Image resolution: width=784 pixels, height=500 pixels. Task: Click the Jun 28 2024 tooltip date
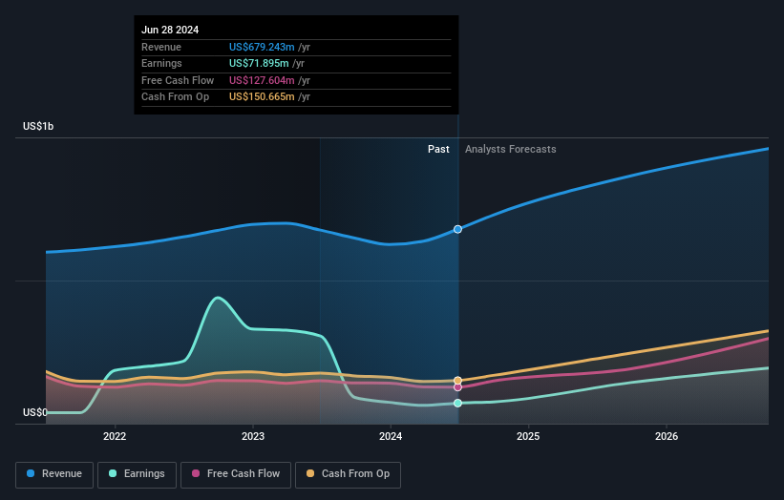click(x=170, y=30)
